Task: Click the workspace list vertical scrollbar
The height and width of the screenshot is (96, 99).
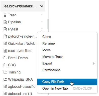Action: [48, 24]
